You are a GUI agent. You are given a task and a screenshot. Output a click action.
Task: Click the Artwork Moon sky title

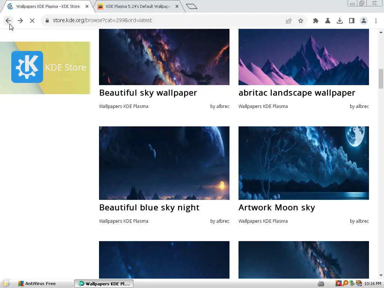[277, 207]
